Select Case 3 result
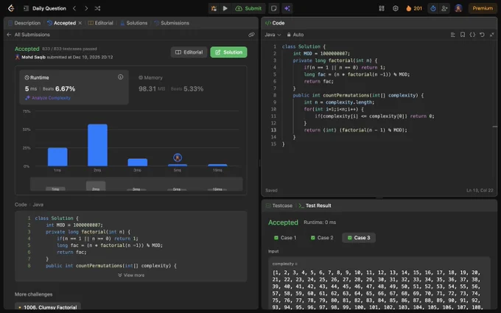 tap(359, 238)
